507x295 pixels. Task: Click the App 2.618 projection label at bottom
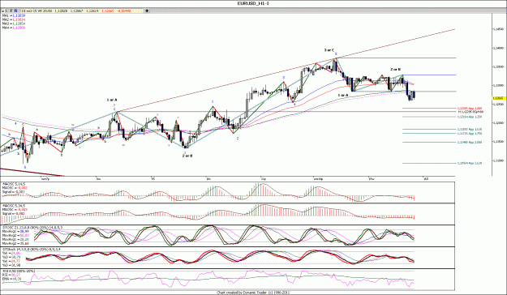(470, 163)
